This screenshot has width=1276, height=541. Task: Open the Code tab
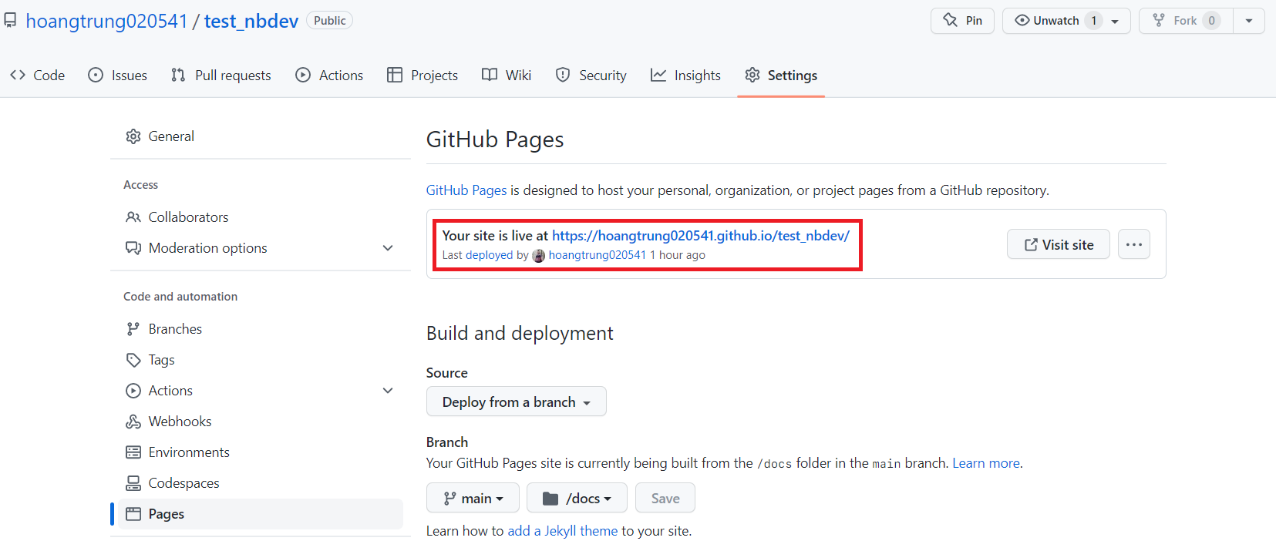pyautogui.click(x=37, y=75)
